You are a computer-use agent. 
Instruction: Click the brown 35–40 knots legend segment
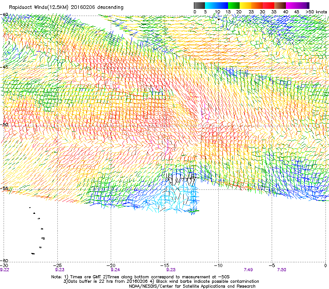point(280,5)
